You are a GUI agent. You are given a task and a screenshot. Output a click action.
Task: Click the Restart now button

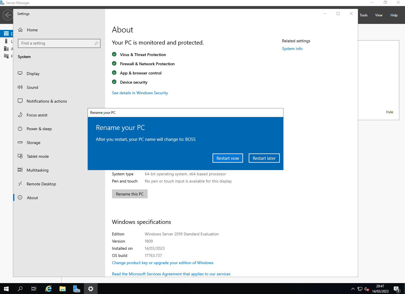click(227, 158)
